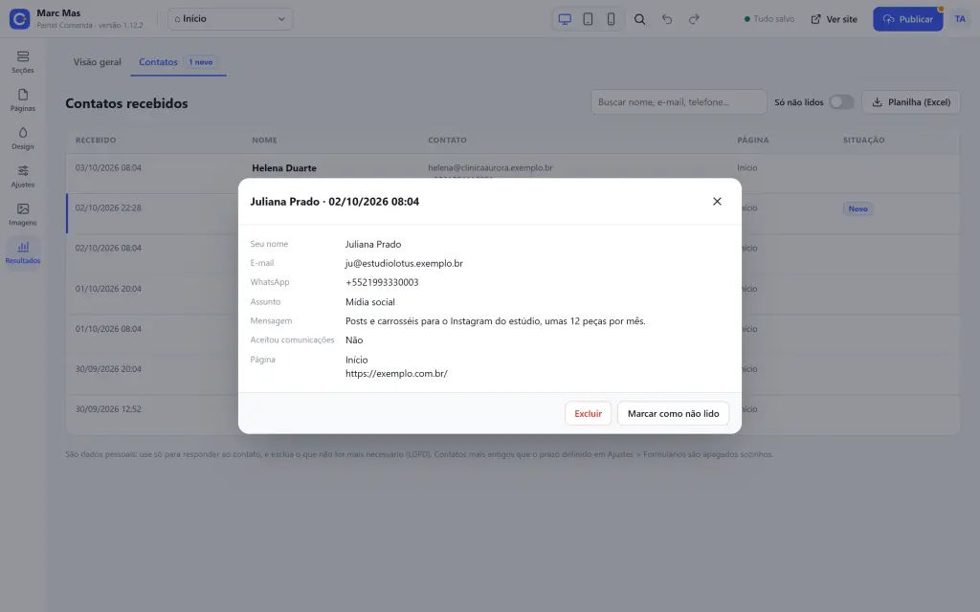Click the RECEBIDO column header
This screenshot has width=980, height=612.
tap(96, 140)
